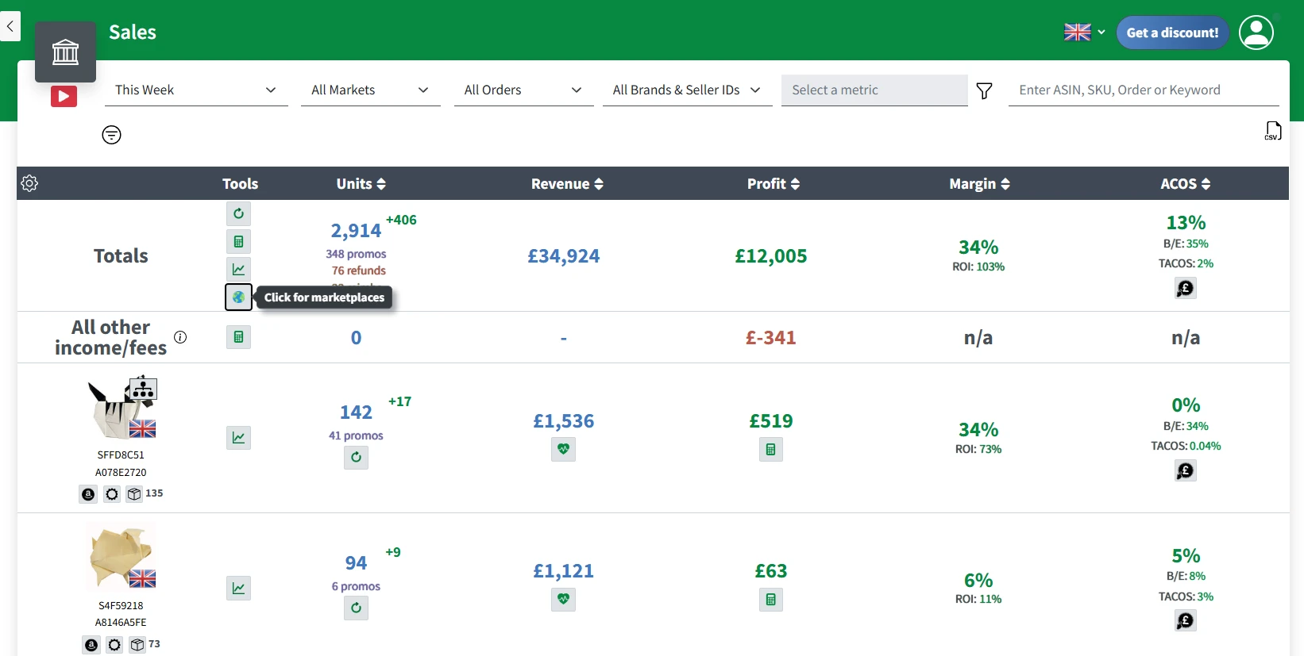Expand All Brands & Seller IDs dropdown
Viewport: 1304px width, 656px height.
point(688,90)
